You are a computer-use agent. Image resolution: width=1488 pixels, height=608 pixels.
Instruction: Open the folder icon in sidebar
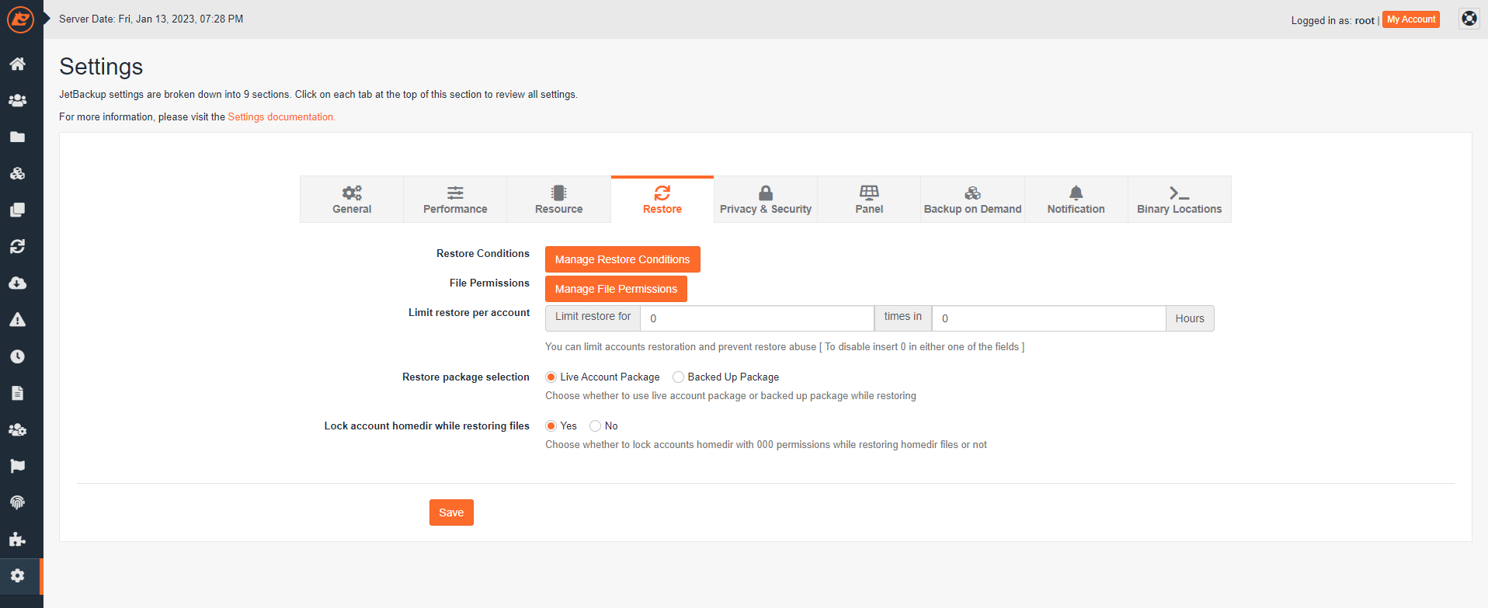(x=17, y=137)
